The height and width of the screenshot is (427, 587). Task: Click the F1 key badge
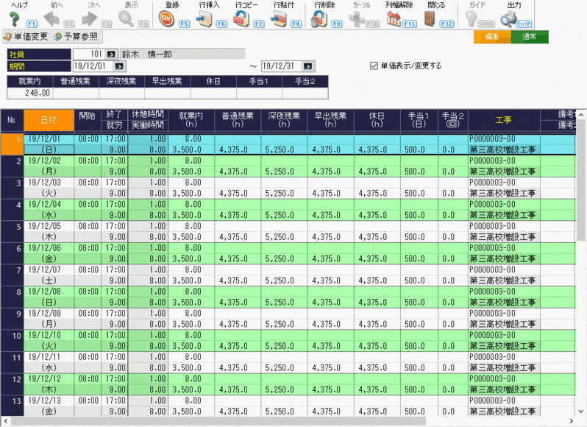point(32,24)
